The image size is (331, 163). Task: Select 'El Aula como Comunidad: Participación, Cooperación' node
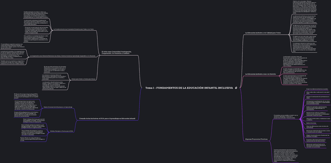click(117, 53)
